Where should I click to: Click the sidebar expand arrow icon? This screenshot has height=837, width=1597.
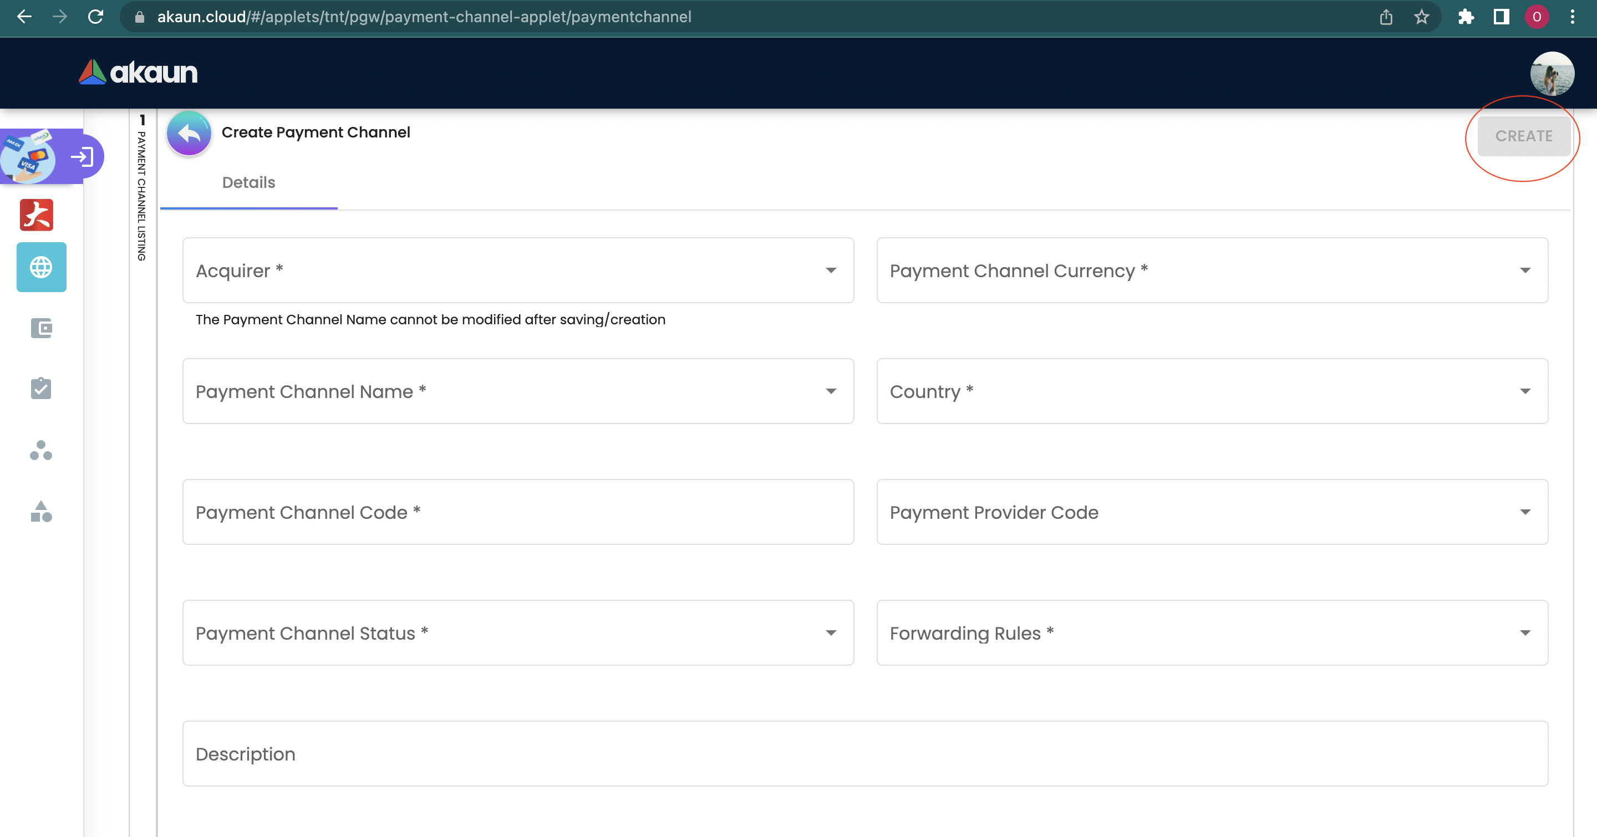pyautogui.click(x=83, y=157)
